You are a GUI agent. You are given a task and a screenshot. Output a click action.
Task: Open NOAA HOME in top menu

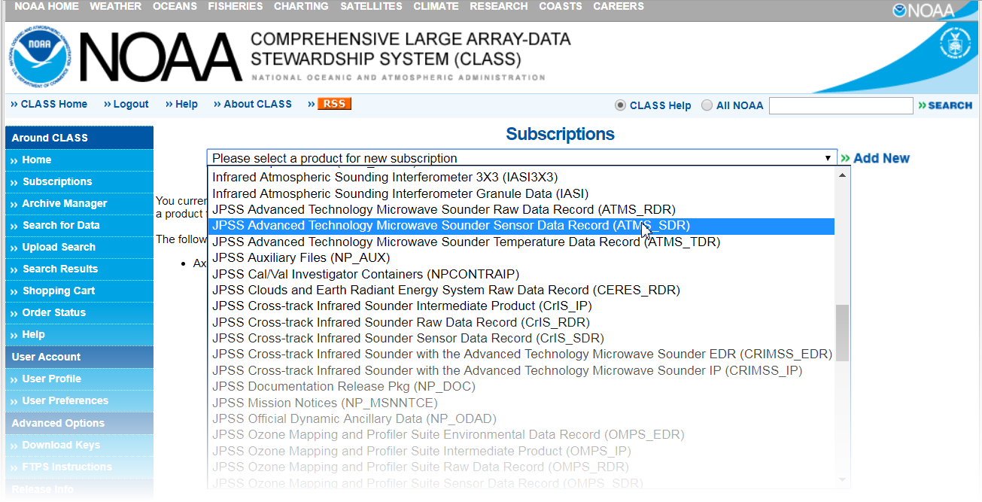pyautogui.click(x=47, y=6)
